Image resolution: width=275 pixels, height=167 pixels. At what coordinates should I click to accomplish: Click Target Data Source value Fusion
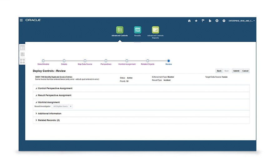coord(224,77)
